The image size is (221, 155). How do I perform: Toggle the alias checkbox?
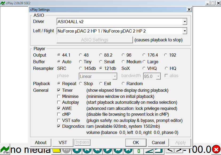pyautogui.click(x=166, y=76)
